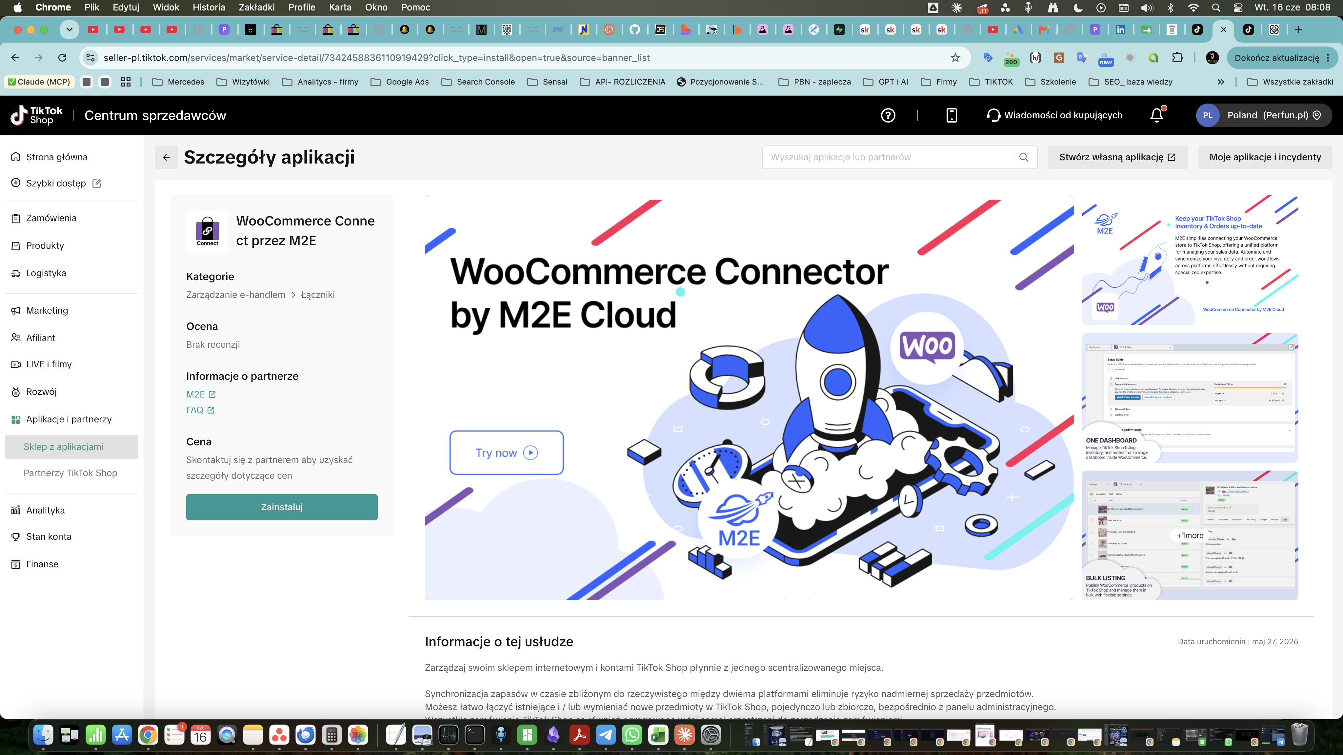
Task: Open Afiliant in the sidebar
Action: [41, 338]
